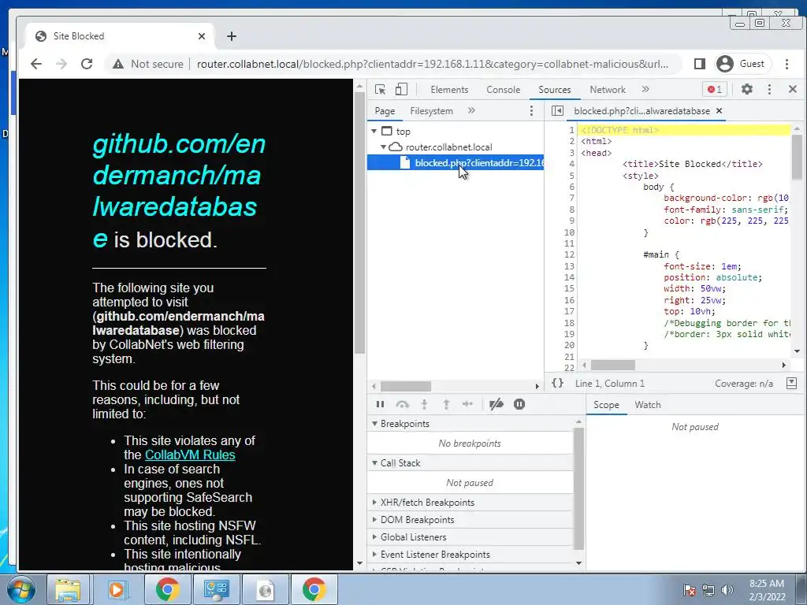The height and width of the screenshot is (605, 807).
Task: Open Chrome's three-dot menu
Action: (787, 64)
